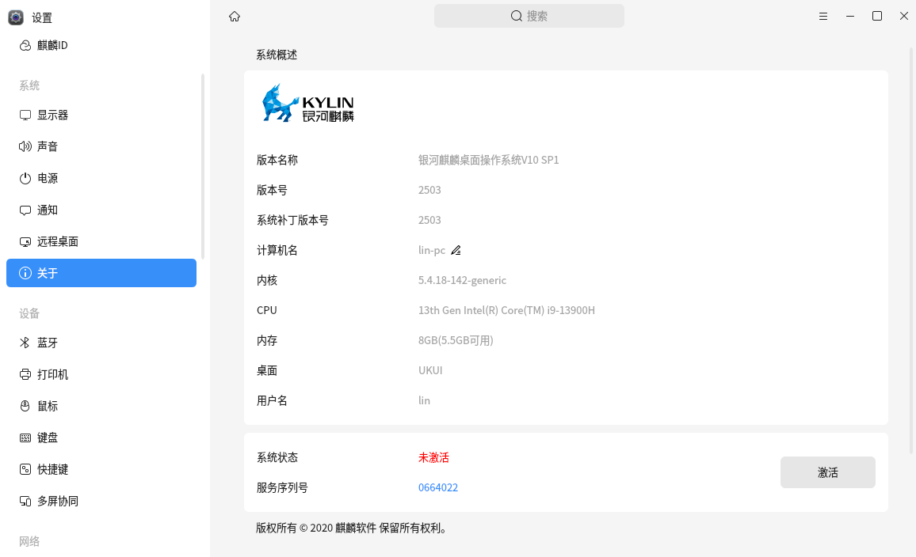Click the serial number 0664022 link
The image size is (916, 557).
(x=438, y=487)
